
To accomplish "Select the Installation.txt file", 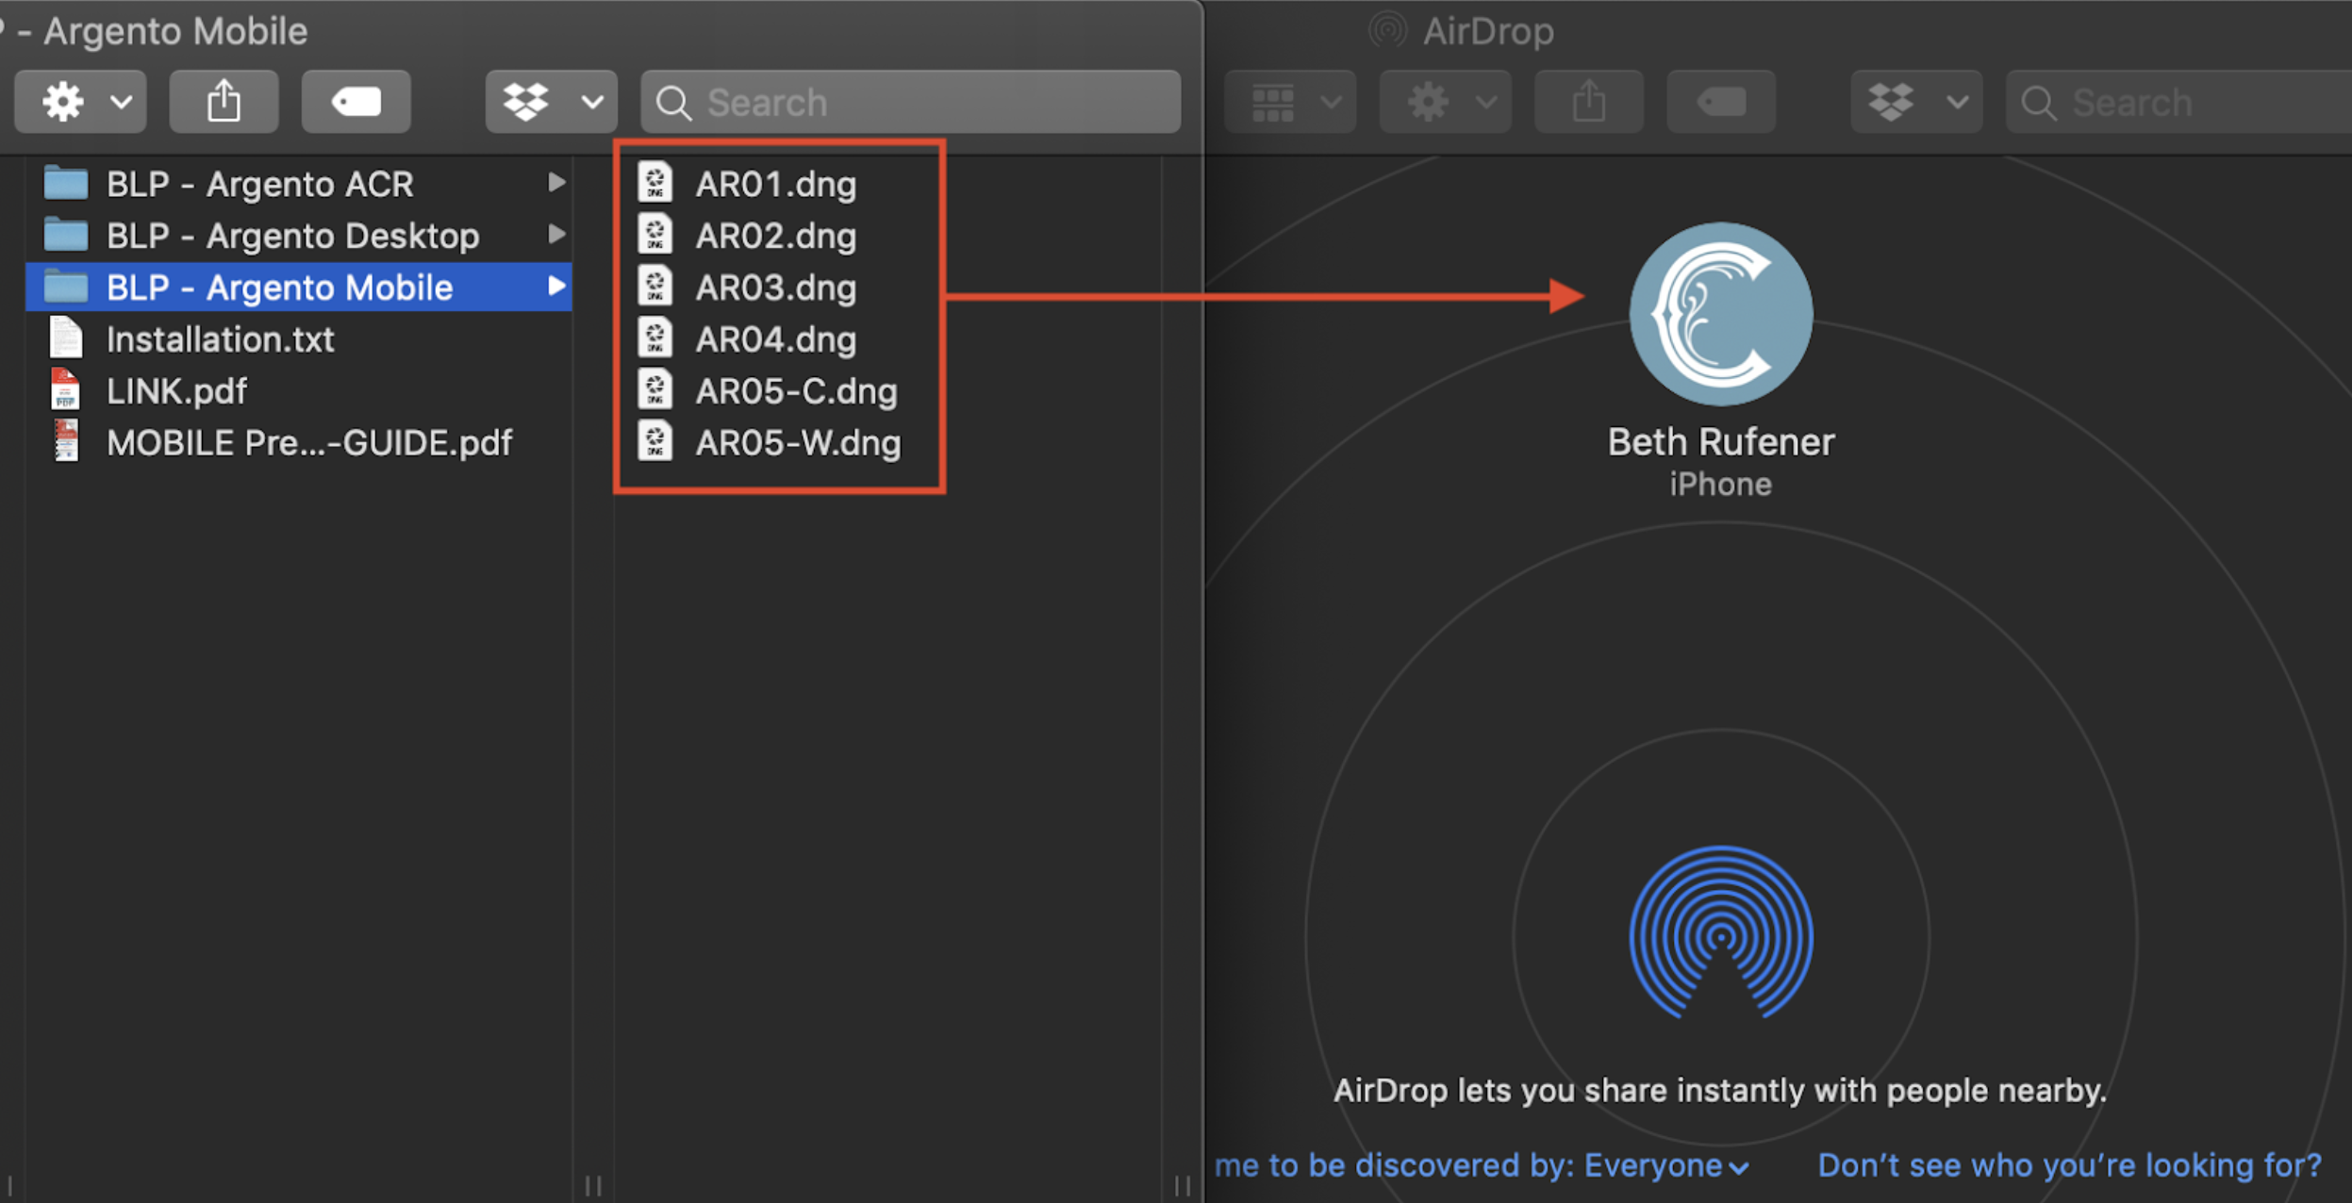I will click(x=300, y=339).
